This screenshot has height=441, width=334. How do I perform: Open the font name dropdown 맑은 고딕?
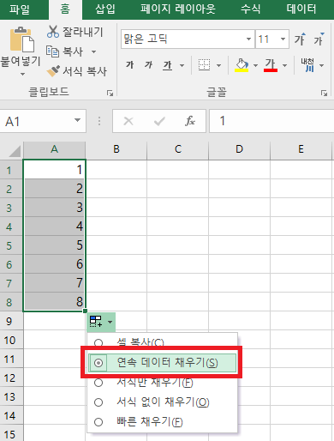tap(248, 39)
